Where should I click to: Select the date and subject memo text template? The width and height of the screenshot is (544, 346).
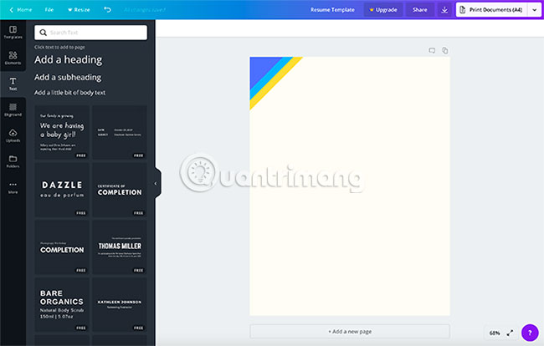click(120, 132)
